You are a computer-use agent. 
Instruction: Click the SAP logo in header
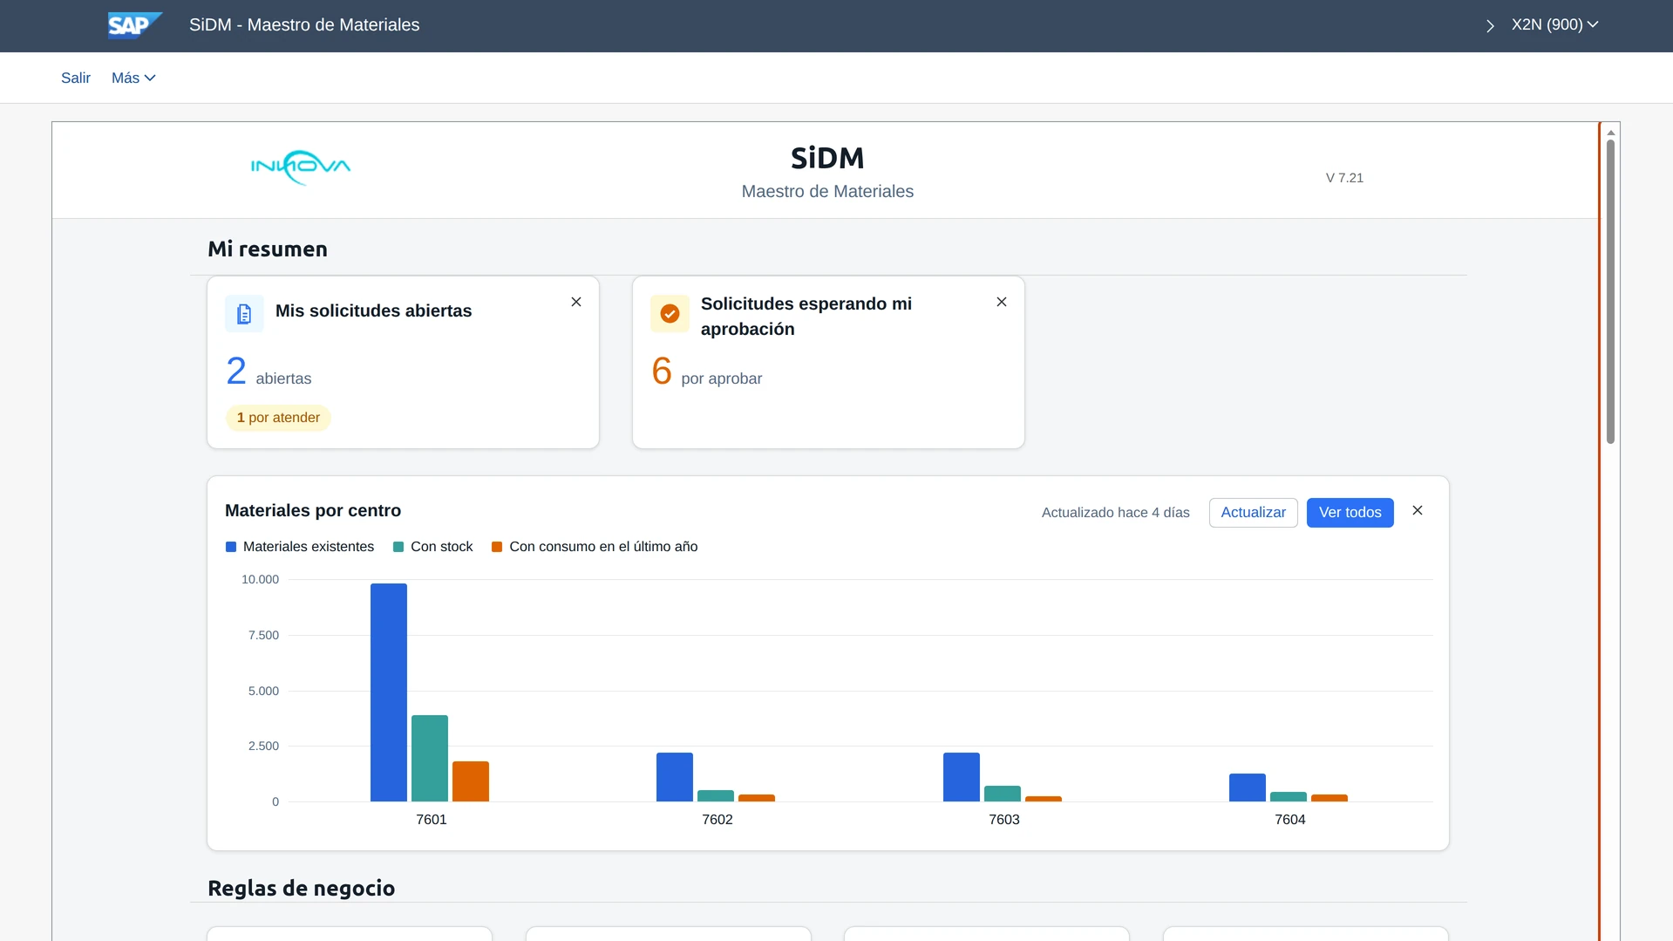pos(135,25)
